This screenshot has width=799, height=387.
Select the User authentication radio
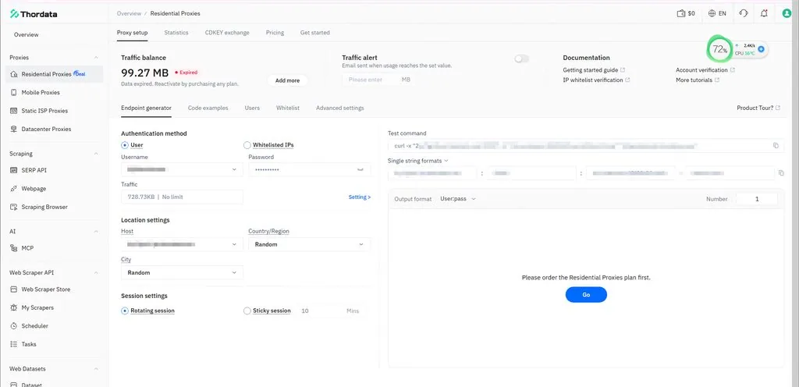pyautogui.click(x=124, y=145)
